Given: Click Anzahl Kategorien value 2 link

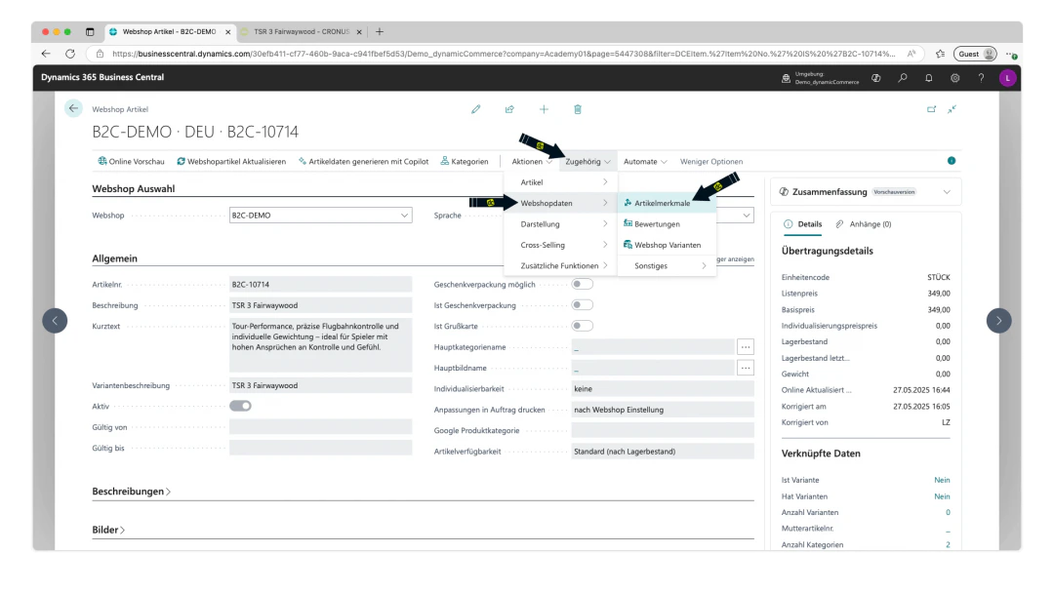Looking at the screenshot, I should pos(948,544).
